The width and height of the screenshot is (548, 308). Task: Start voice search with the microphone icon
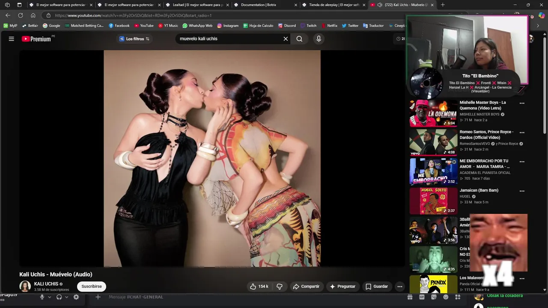(x=319, y=38)
